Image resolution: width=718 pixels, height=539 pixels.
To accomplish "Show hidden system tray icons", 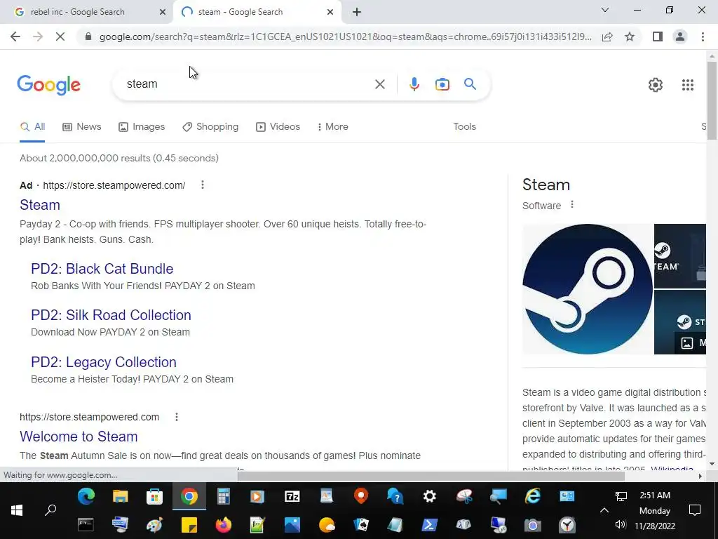I will [x=604, y=510].
